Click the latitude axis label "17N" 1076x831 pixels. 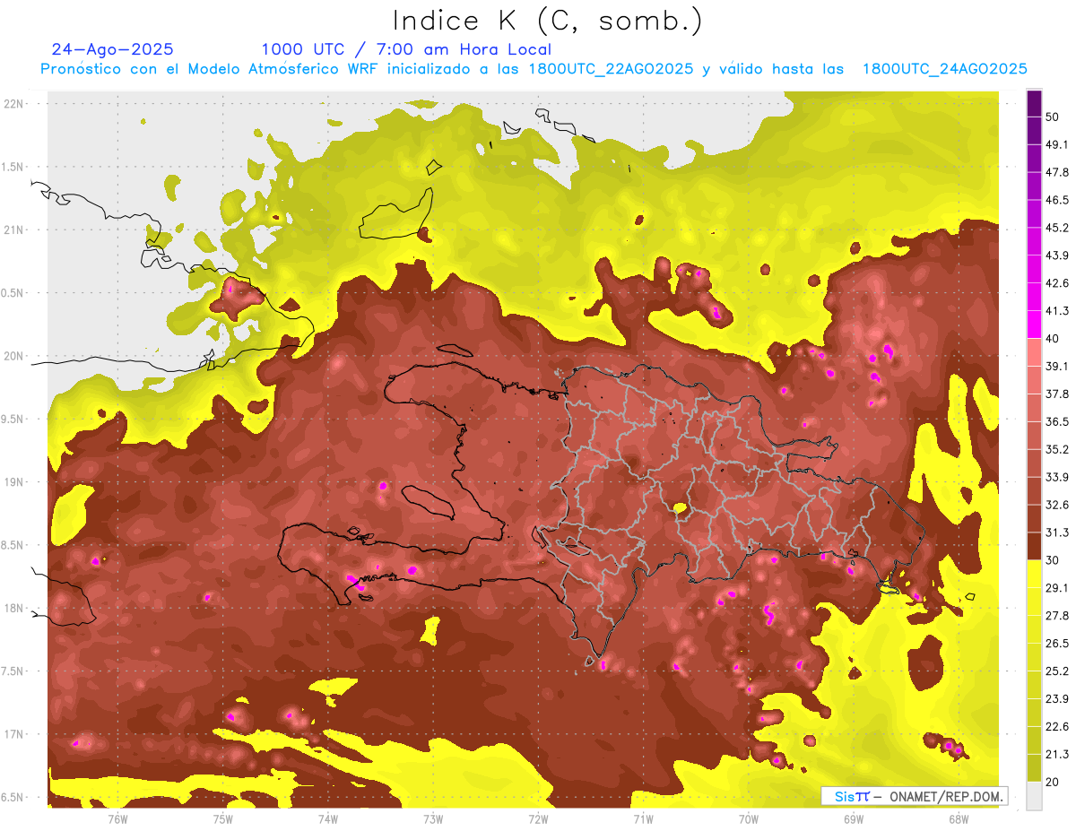(14, 735)
